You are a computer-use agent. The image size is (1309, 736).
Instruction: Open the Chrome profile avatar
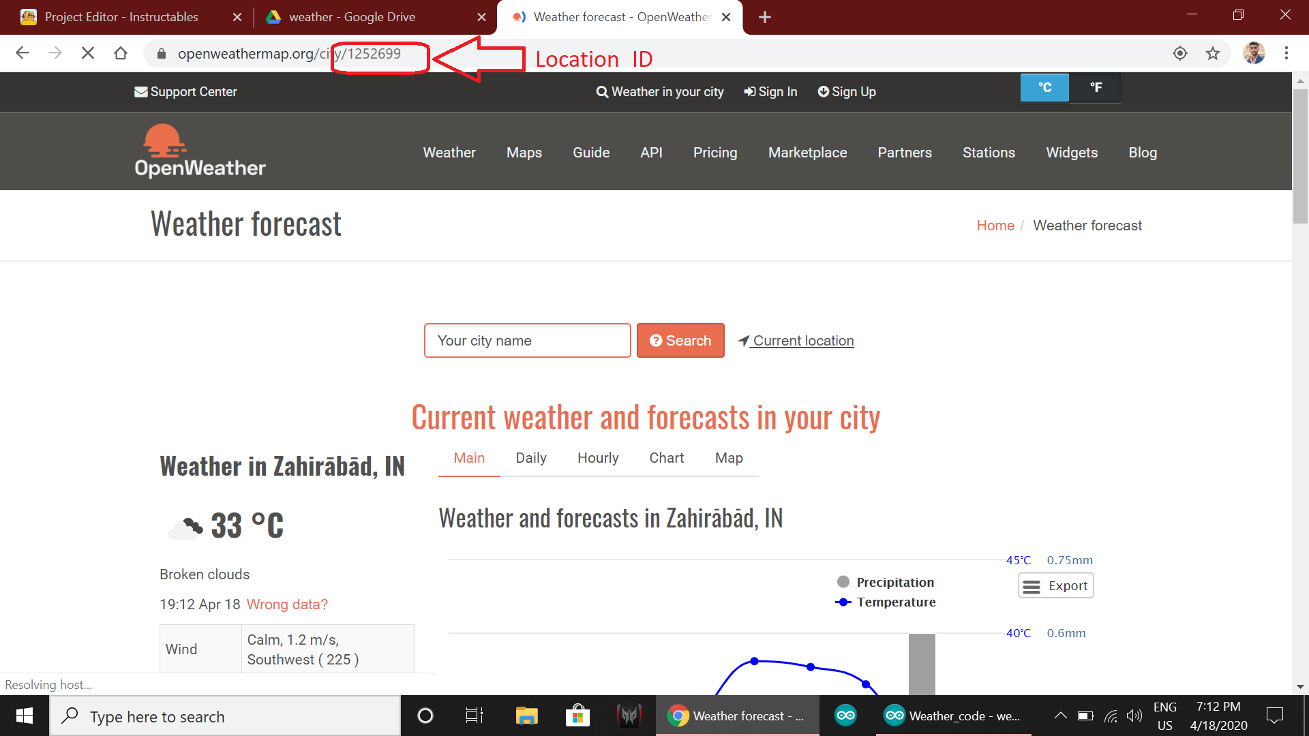[1254, 53]
